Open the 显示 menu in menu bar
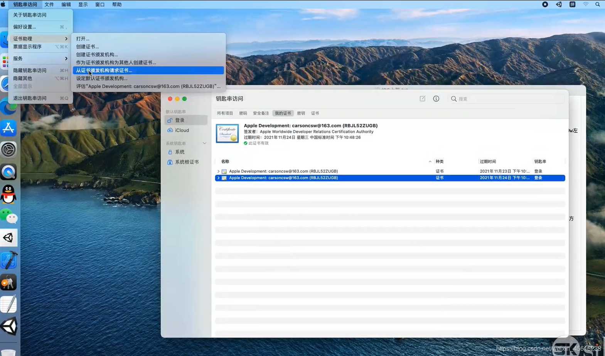This screenshot has height=356, width=605. (x=83, y=4)
